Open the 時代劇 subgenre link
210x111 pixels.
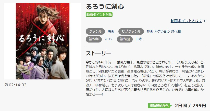[176, 32]
